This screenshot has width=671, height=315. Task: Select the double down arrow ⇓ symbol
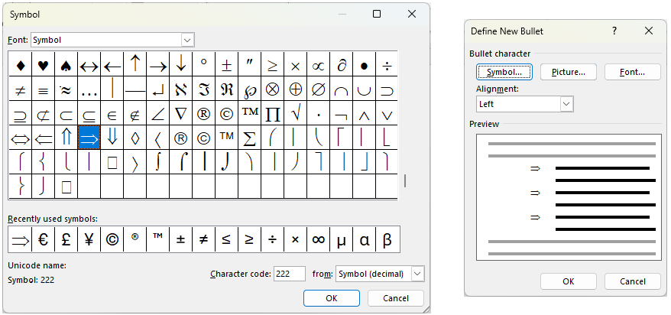coord(112,138)
